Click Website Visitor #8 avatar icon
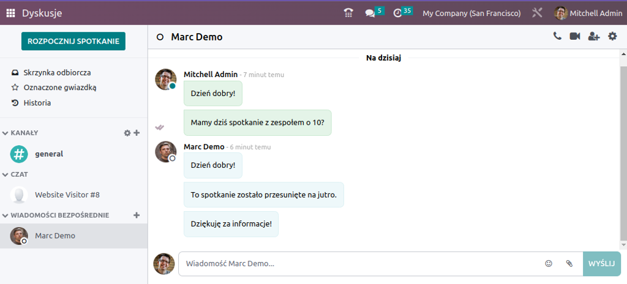The image size is (627, 284). [x=19, y=195]
